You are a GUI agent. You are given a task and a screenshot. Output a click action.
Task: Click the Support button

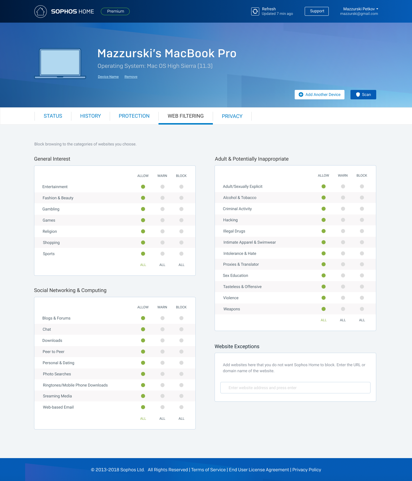317,11
